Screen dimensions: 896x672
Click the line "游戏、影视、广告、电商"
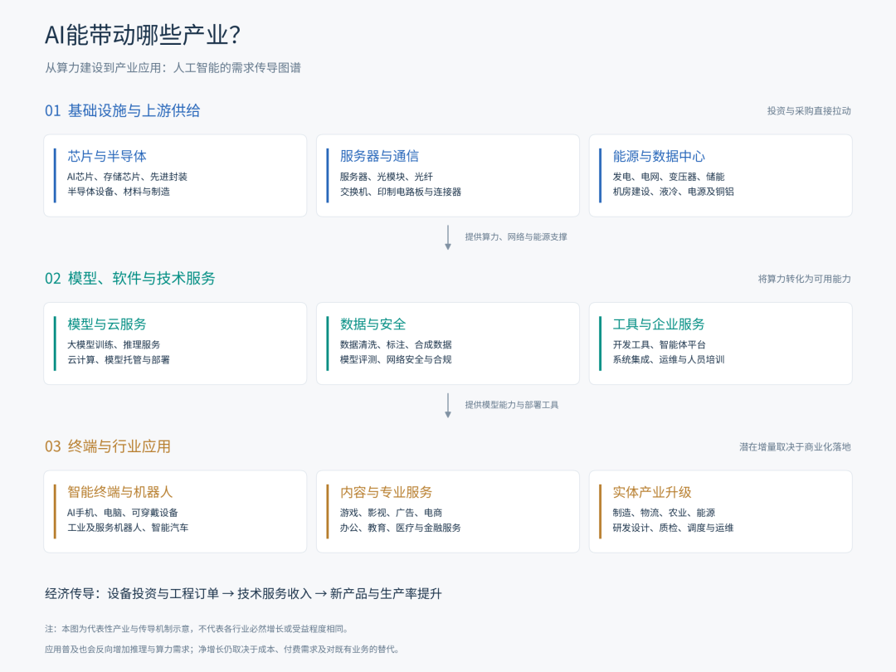(391, 513)
